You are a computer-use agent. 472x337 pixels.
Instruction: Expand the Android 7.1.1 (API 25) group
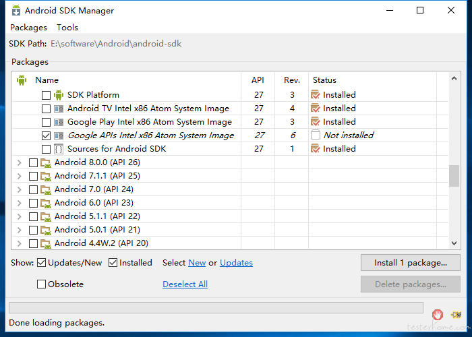20,176
